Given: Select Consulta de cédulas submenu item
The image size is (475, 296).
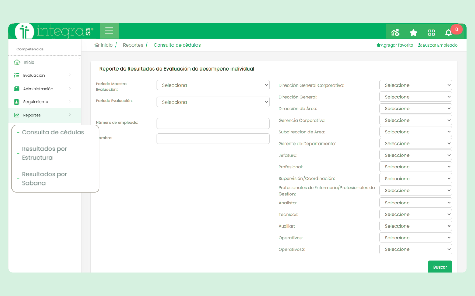Looking at the screenshot, I should [x=53, y=132].
